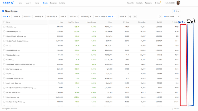This screenshot has height=111, width=198.
Task: Click the ScanX logo
Action: click(8, 3)
